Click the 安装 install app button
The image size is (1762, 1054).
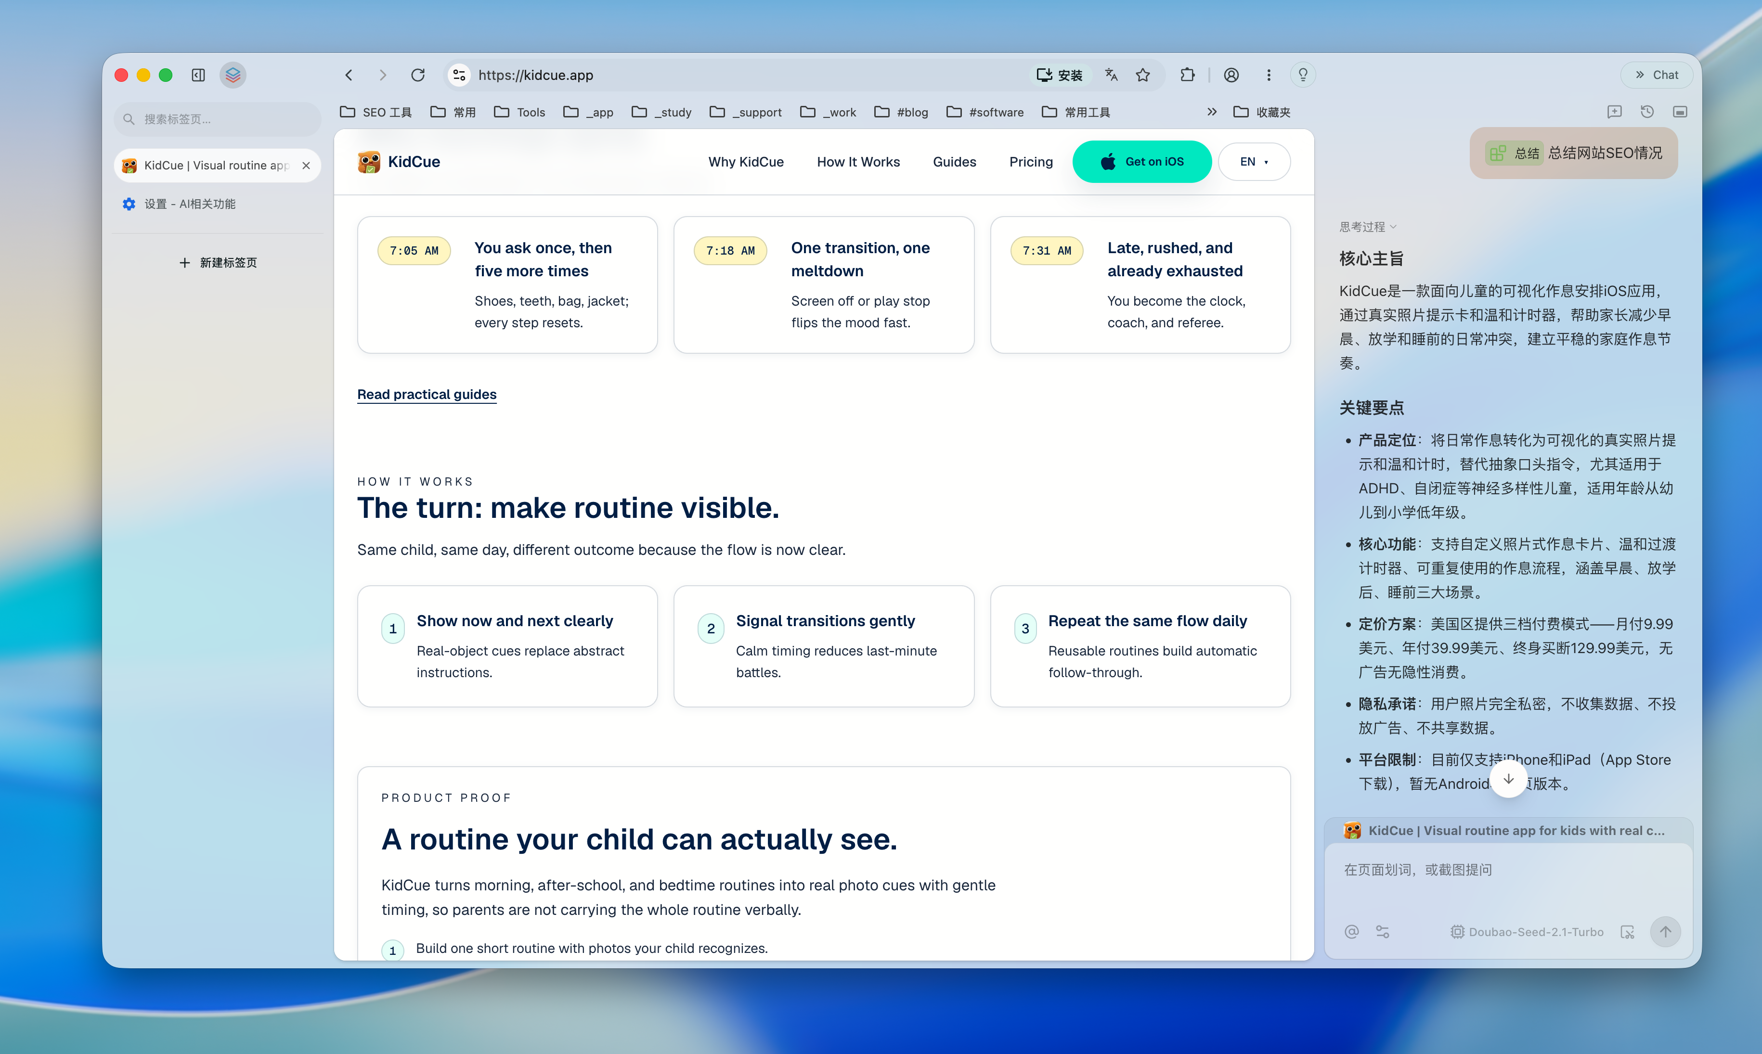(x=1059, y=75)
